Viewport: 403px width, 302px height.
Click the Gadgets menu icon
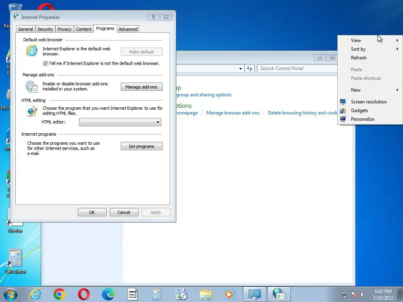[x=343, y=110]
